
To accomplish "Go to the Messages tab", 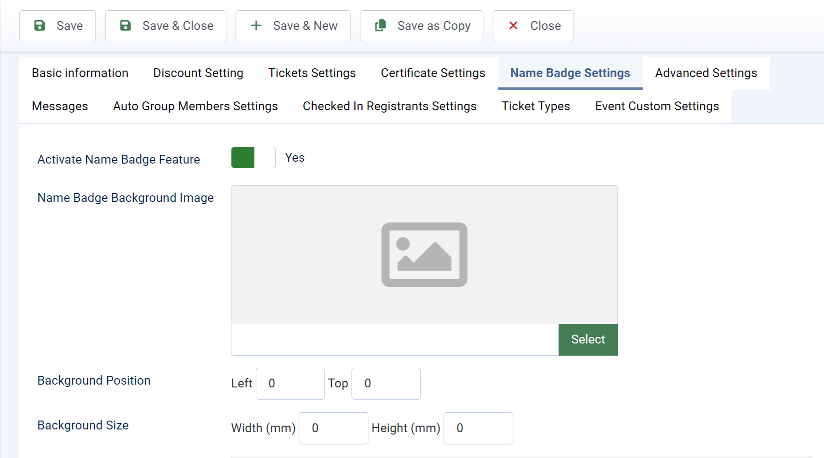I will click(60, 106).
